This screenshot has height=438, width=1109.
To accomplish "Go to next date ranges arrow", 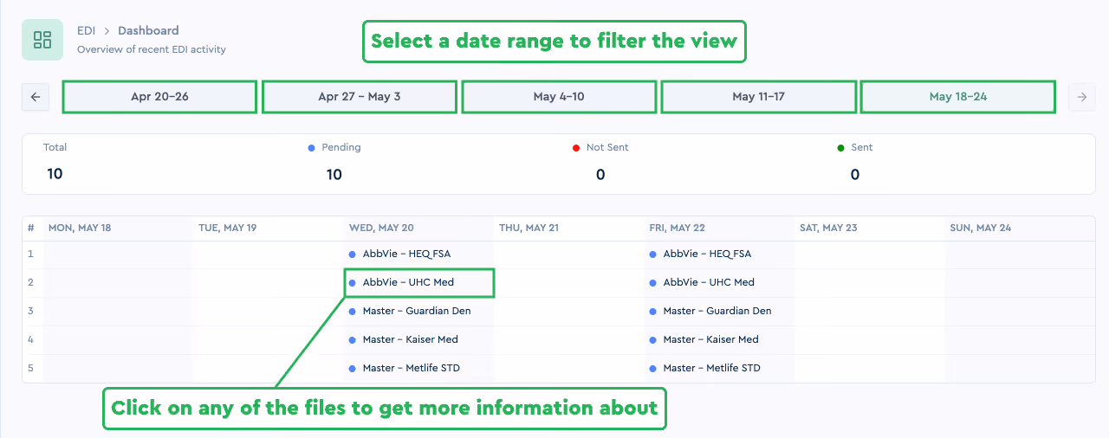I will click(x=1081, y=97).
